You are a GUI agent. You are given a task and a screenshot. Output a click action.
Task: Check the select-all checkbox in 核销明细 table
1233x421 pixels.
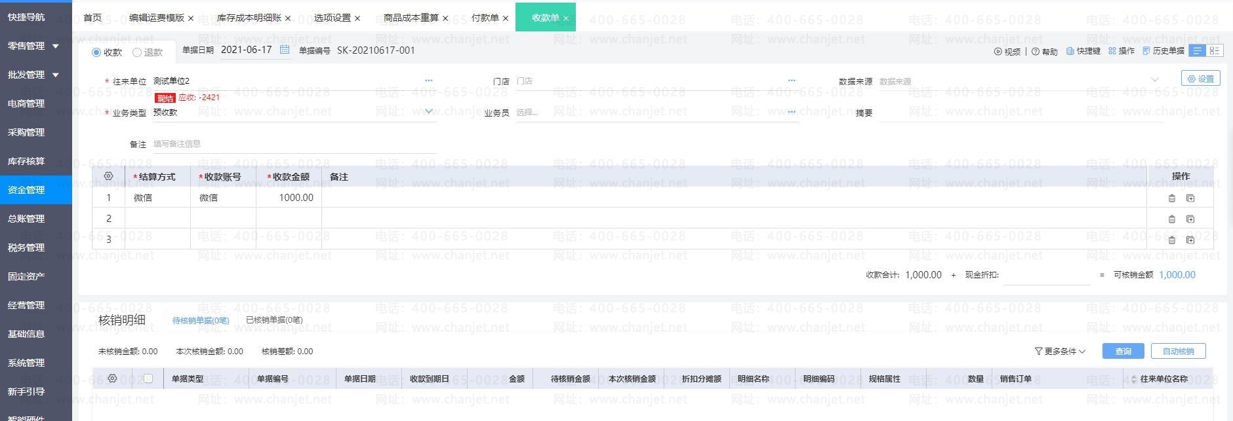148,378
